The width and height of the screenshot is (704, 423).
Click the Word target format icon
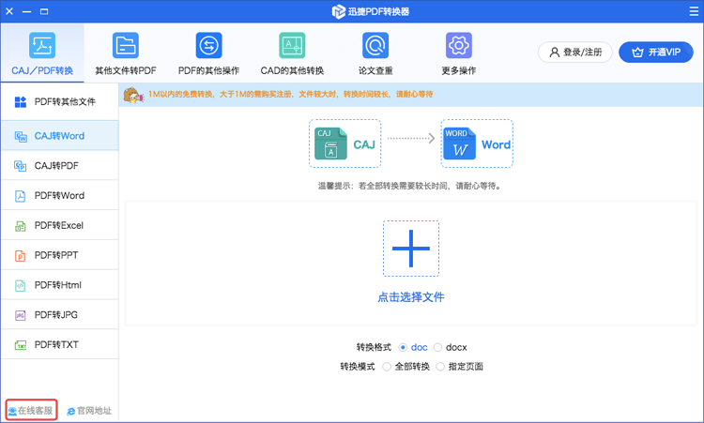point(459,144)
